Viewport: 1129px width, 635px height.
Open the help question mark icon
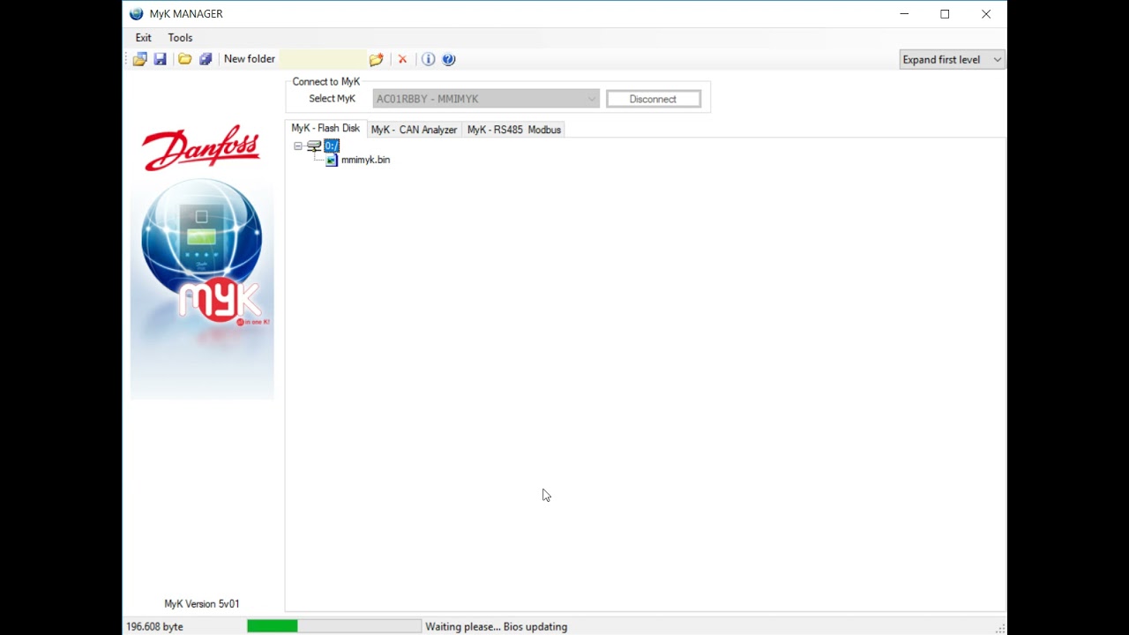tap(448, 59)
